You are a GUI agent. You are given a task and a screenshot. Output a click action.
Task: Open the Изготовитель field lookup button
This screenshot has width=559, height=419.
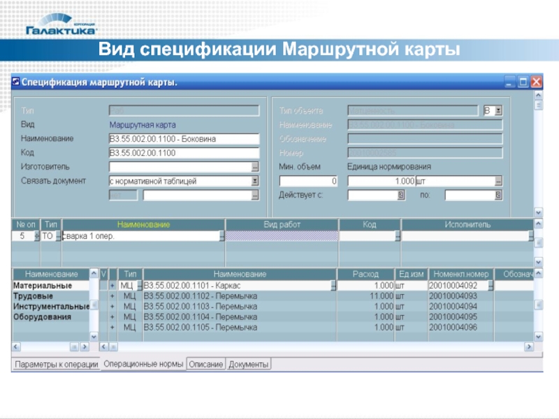click(255, 167)
